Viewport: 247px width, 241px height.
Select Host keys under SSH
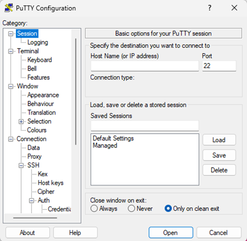tap(51, 183)
